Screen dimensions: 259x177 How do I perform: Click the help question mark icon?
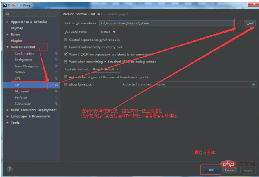[x=9, y=169]
